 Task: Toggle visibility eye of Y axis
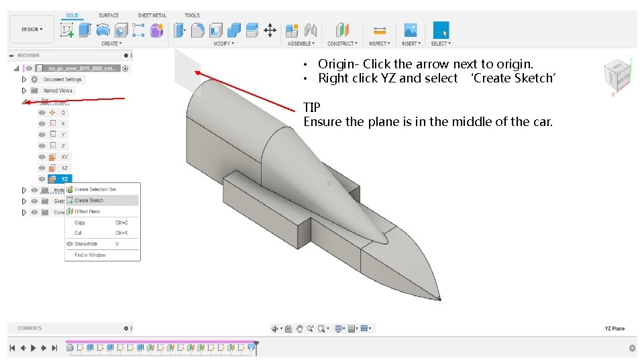point(42,135)
